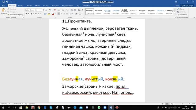Select the Строгий style

169,12
